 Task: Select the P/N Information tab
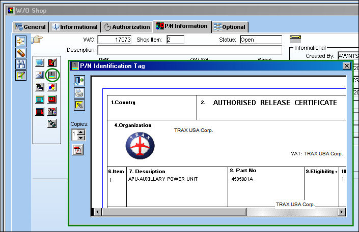[x=182, y=26]
